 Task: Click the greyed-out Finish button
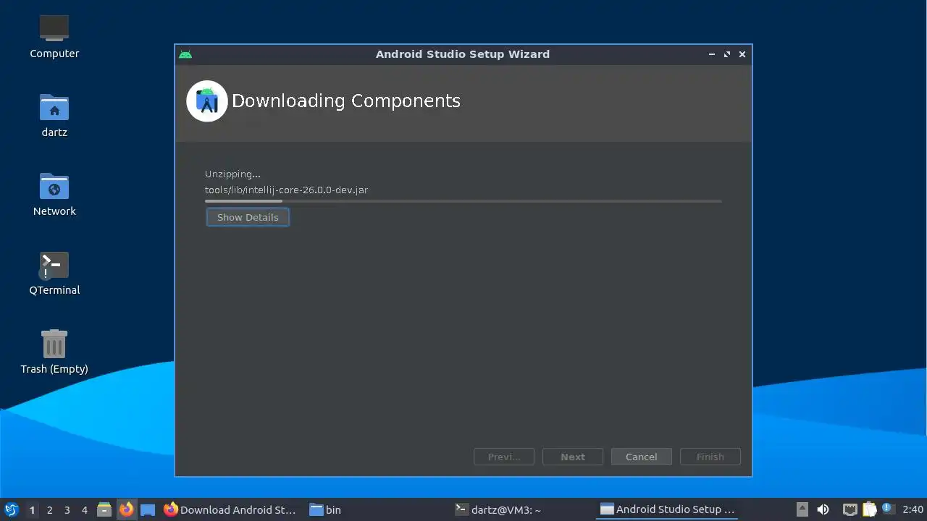point(710,457)
